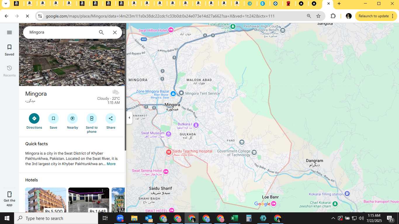This screenshot has width=399, height=224.
Task: Search Nearby places around Mingora
Action: coord(72,118)
